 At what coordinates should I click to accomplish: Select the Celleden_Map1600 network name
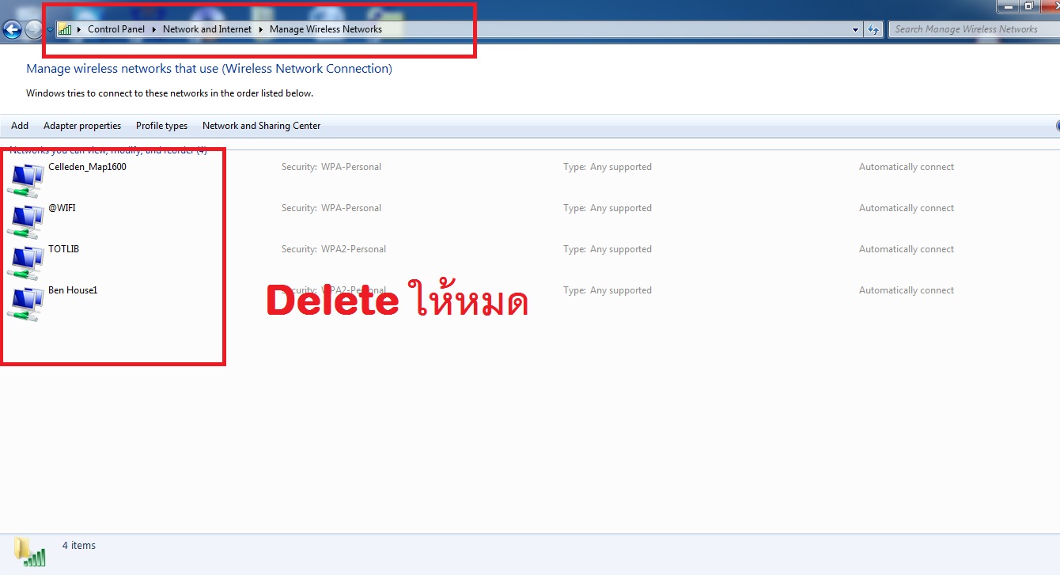[x=87, y=167]
